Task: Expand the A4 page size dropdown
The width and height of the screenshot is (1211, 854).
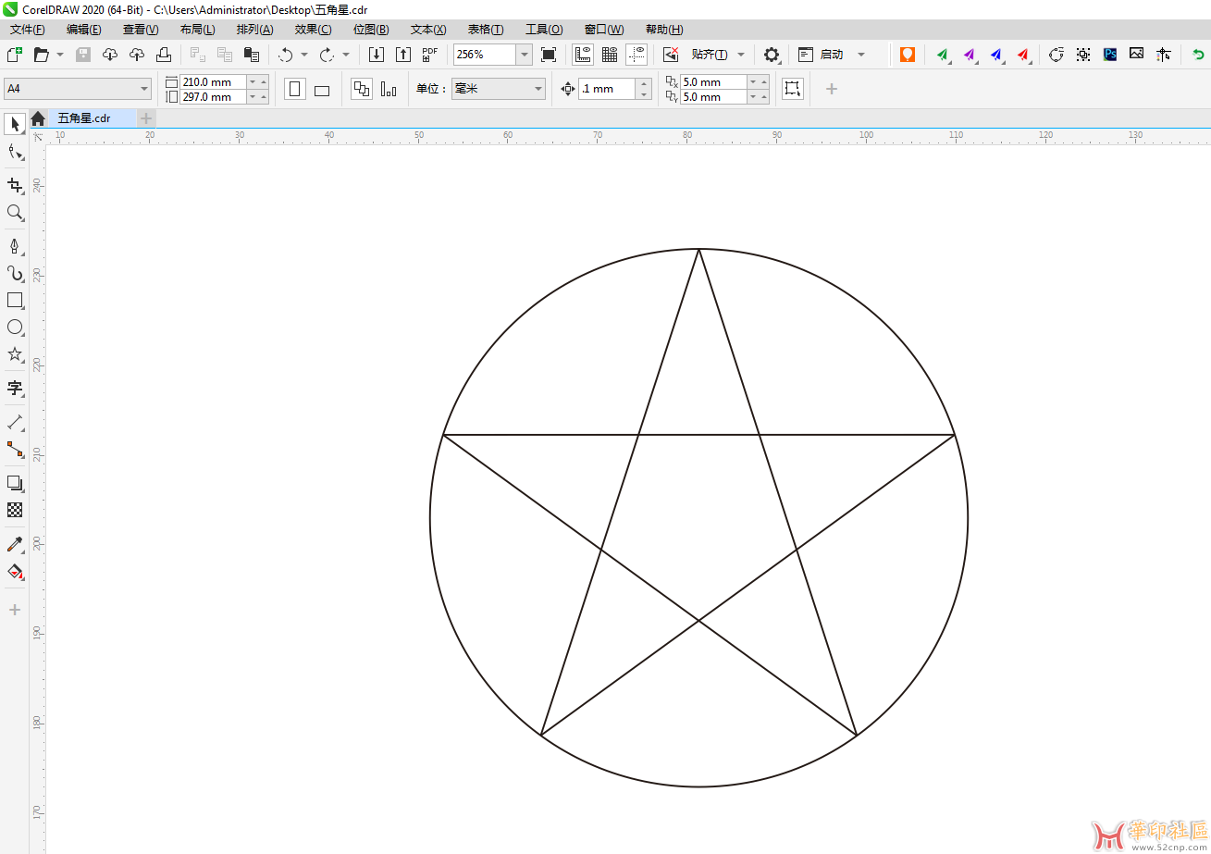Action: [x=144, y=90]
